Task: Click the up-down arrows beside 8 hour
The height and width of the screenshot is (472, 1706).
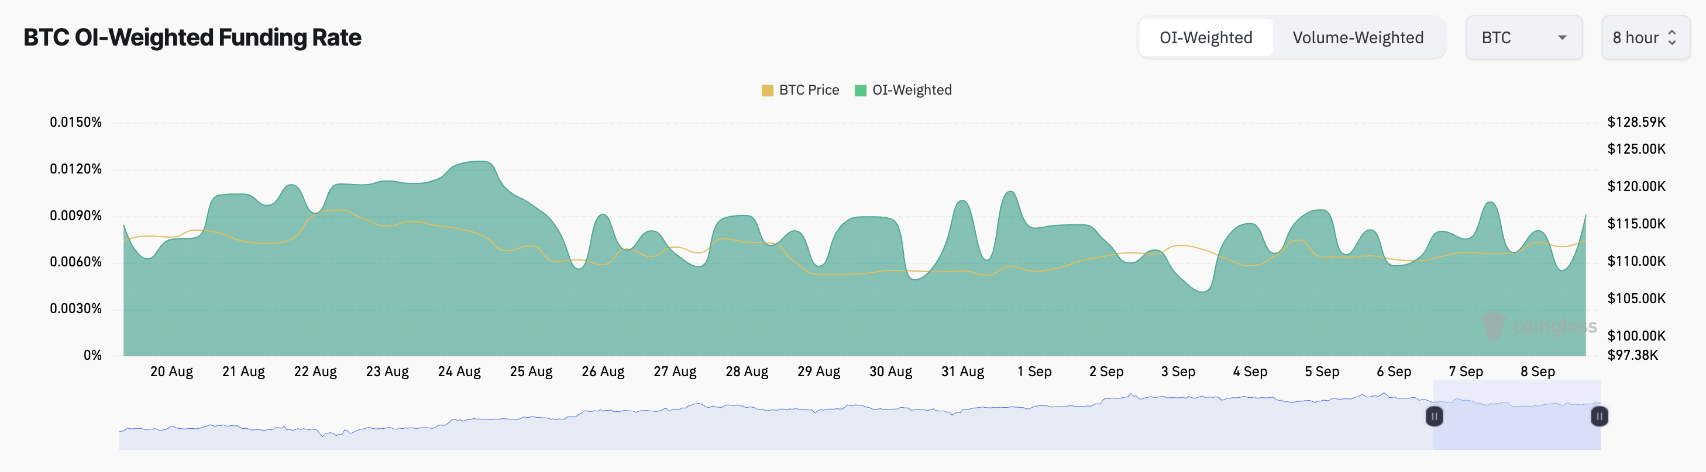Action: click(1672, 38)
